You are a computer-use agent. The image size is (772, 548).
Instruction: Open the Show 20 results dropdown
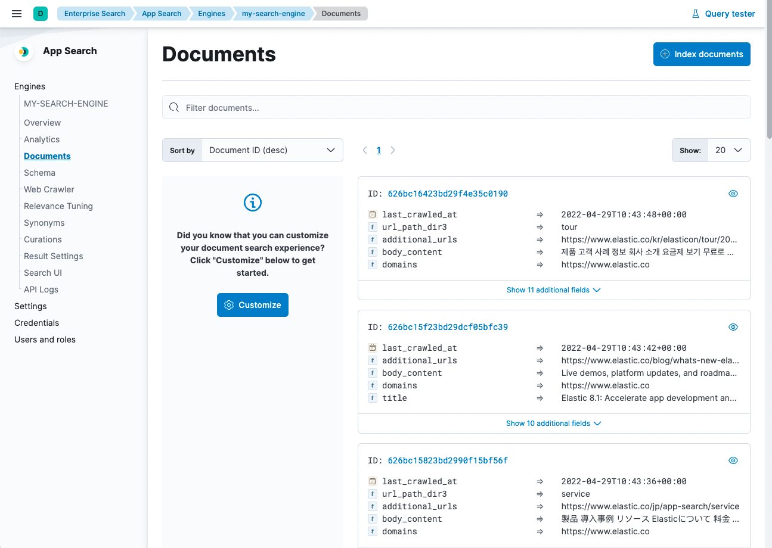[728, 150]
